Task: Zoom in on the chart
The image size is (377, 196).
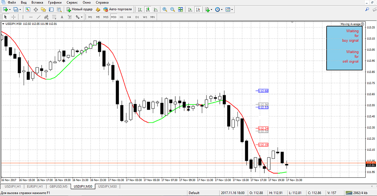Action: (x=164, y=9)
